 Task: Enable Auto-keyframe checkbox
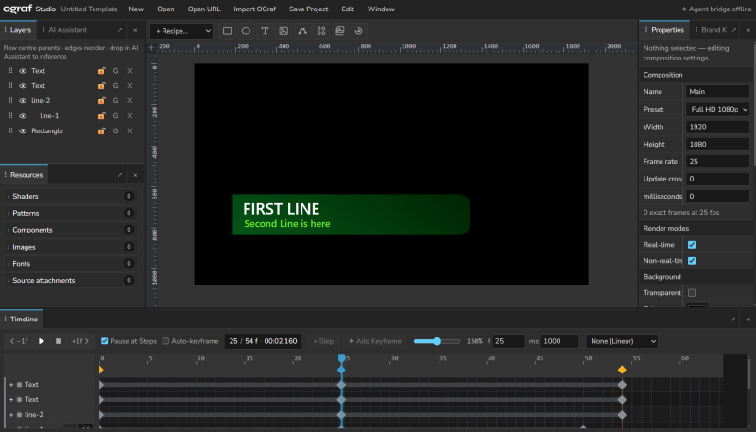tap(166, 341)
